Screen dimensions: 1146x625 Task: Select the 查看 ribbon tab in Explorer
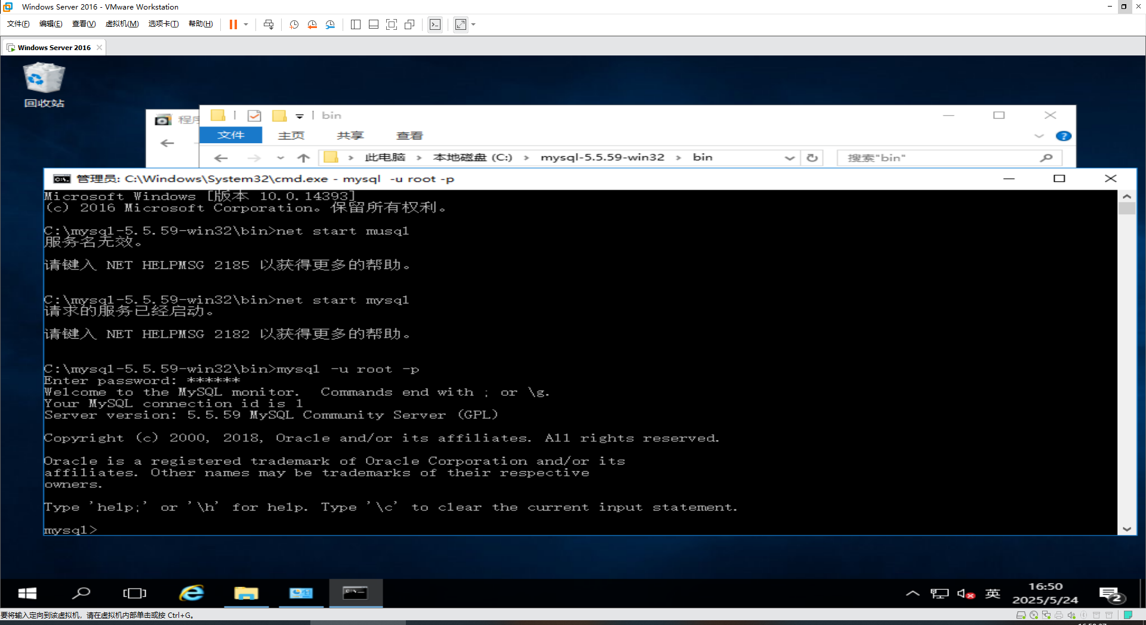(x=409, y=135)
